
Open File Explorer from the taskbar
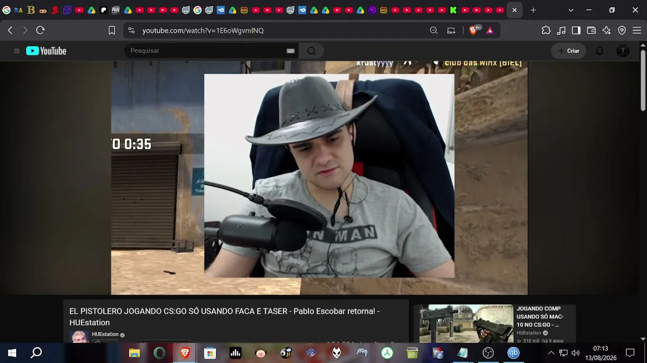pyautogui.click(x=134, y=353)
